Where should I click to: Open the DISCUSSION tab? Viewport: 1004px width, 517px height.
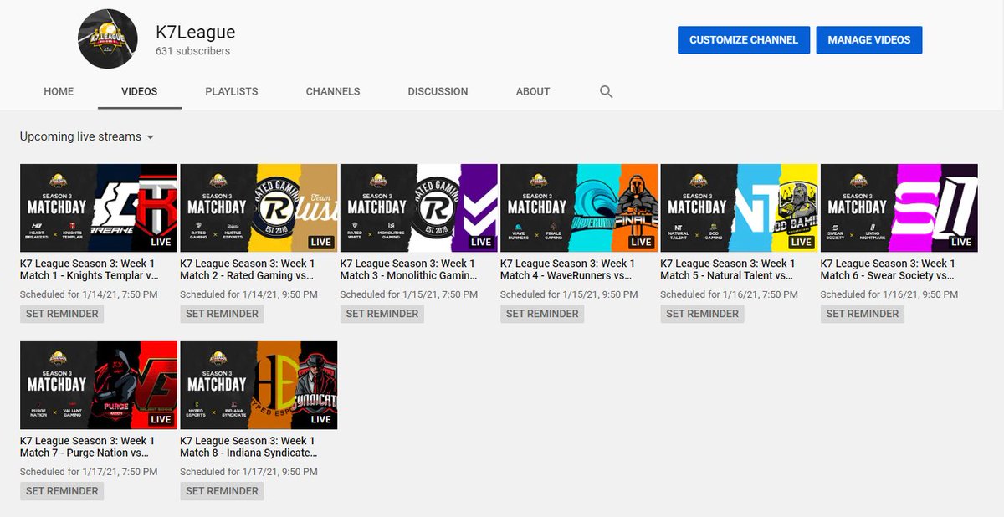(x=438, y=91)
